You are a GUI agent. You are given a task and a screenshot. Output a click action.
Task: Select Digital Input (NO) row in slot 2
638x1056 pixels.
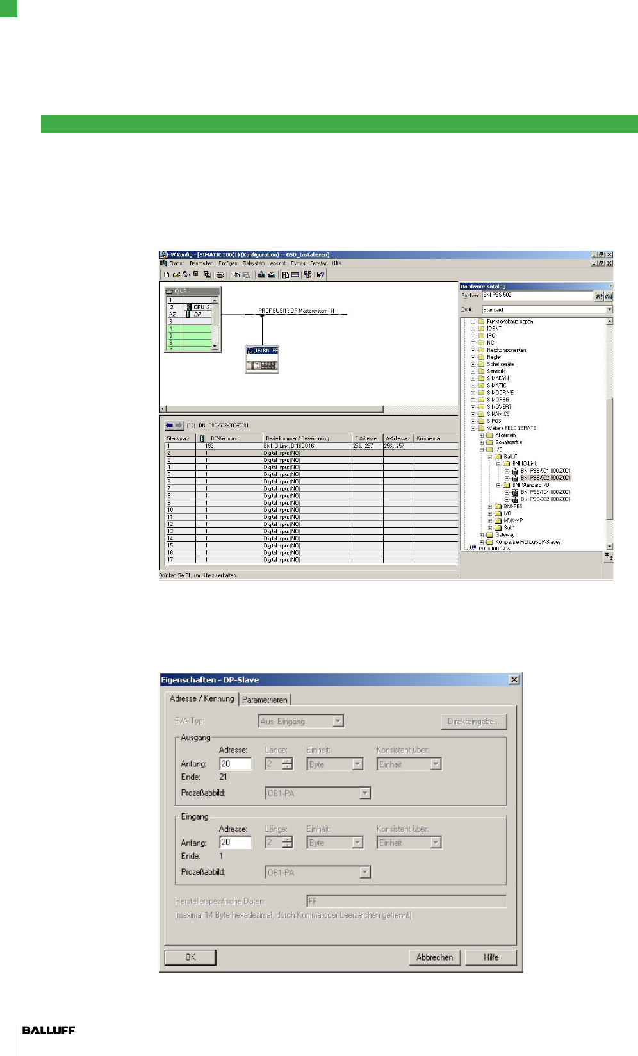pyautogui.click(x=312, y=453)
